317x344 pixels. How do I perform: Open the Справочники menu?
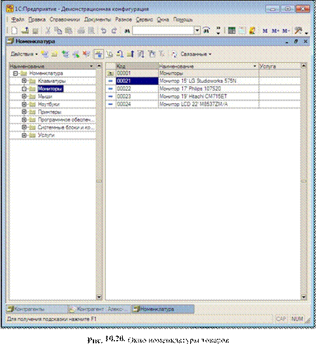tap(65, 20)
